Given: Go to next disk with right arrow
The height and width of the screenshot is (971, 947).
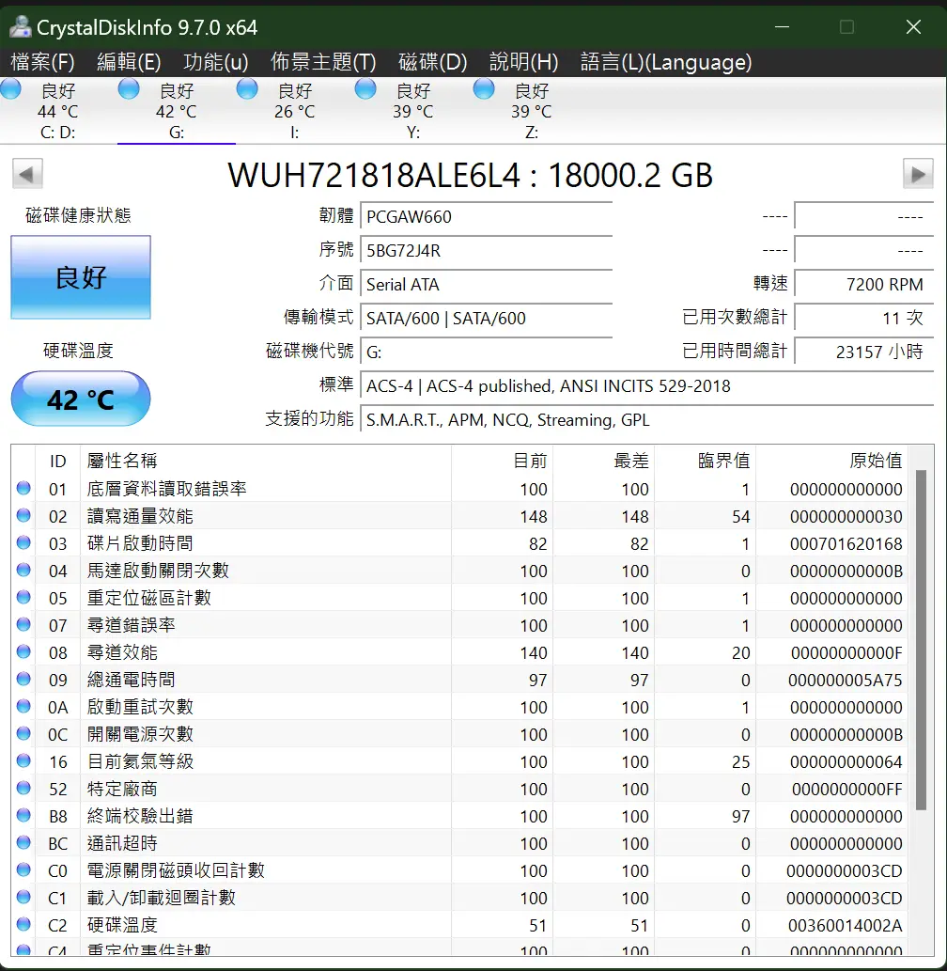Looking at the screenshot, I should click(918, 174).
